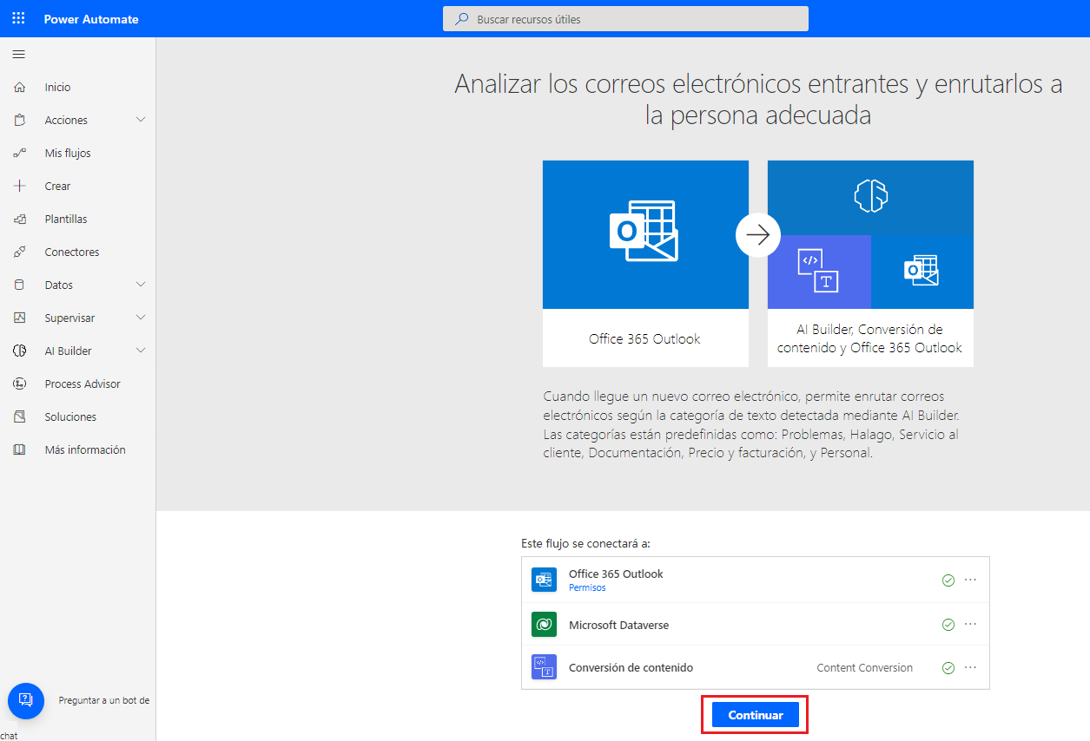Click the Continuar button
The height and width of the screenshot is (741, 1090).
[756, 715]
